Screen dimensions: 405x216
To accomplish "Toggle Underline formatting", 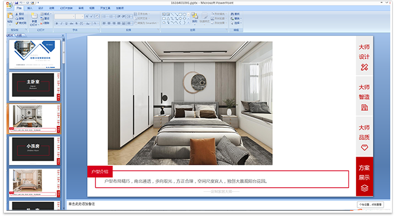I will 67,24.
